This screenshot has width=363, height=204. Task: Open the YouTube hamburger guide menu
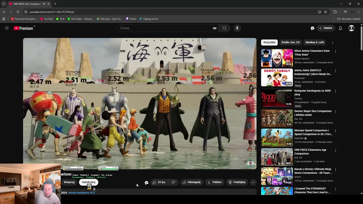pos(7,28)
